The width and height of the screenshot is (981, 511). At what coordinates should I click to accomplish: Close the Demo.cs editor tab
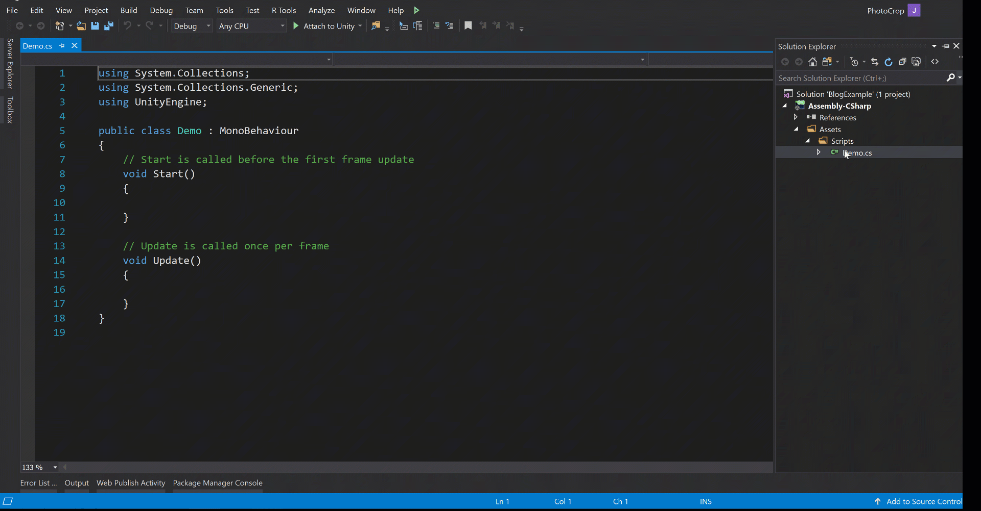pyautogui.click(x=75, y=45)
